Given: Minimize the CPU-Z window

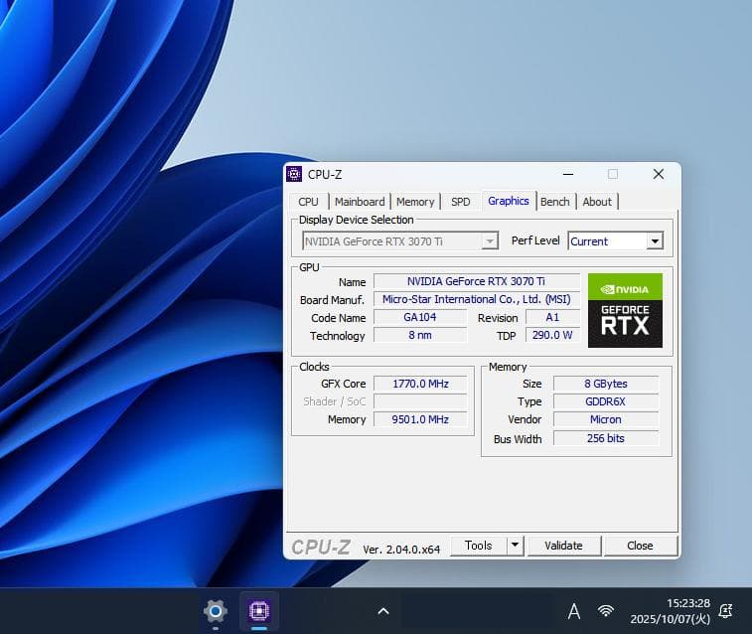Looking at the screenshot, I should pyautogui.click(x=568, y=174).
